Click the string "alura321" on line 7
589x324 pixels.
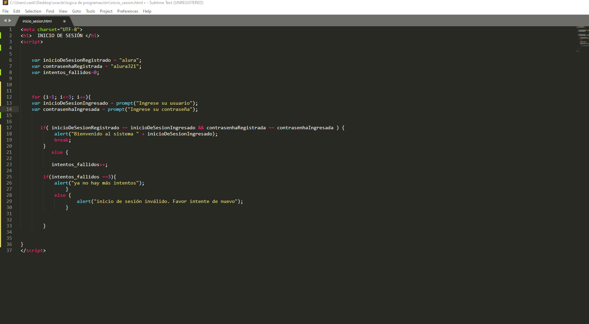pyautogui.click(x=125, y=66)
